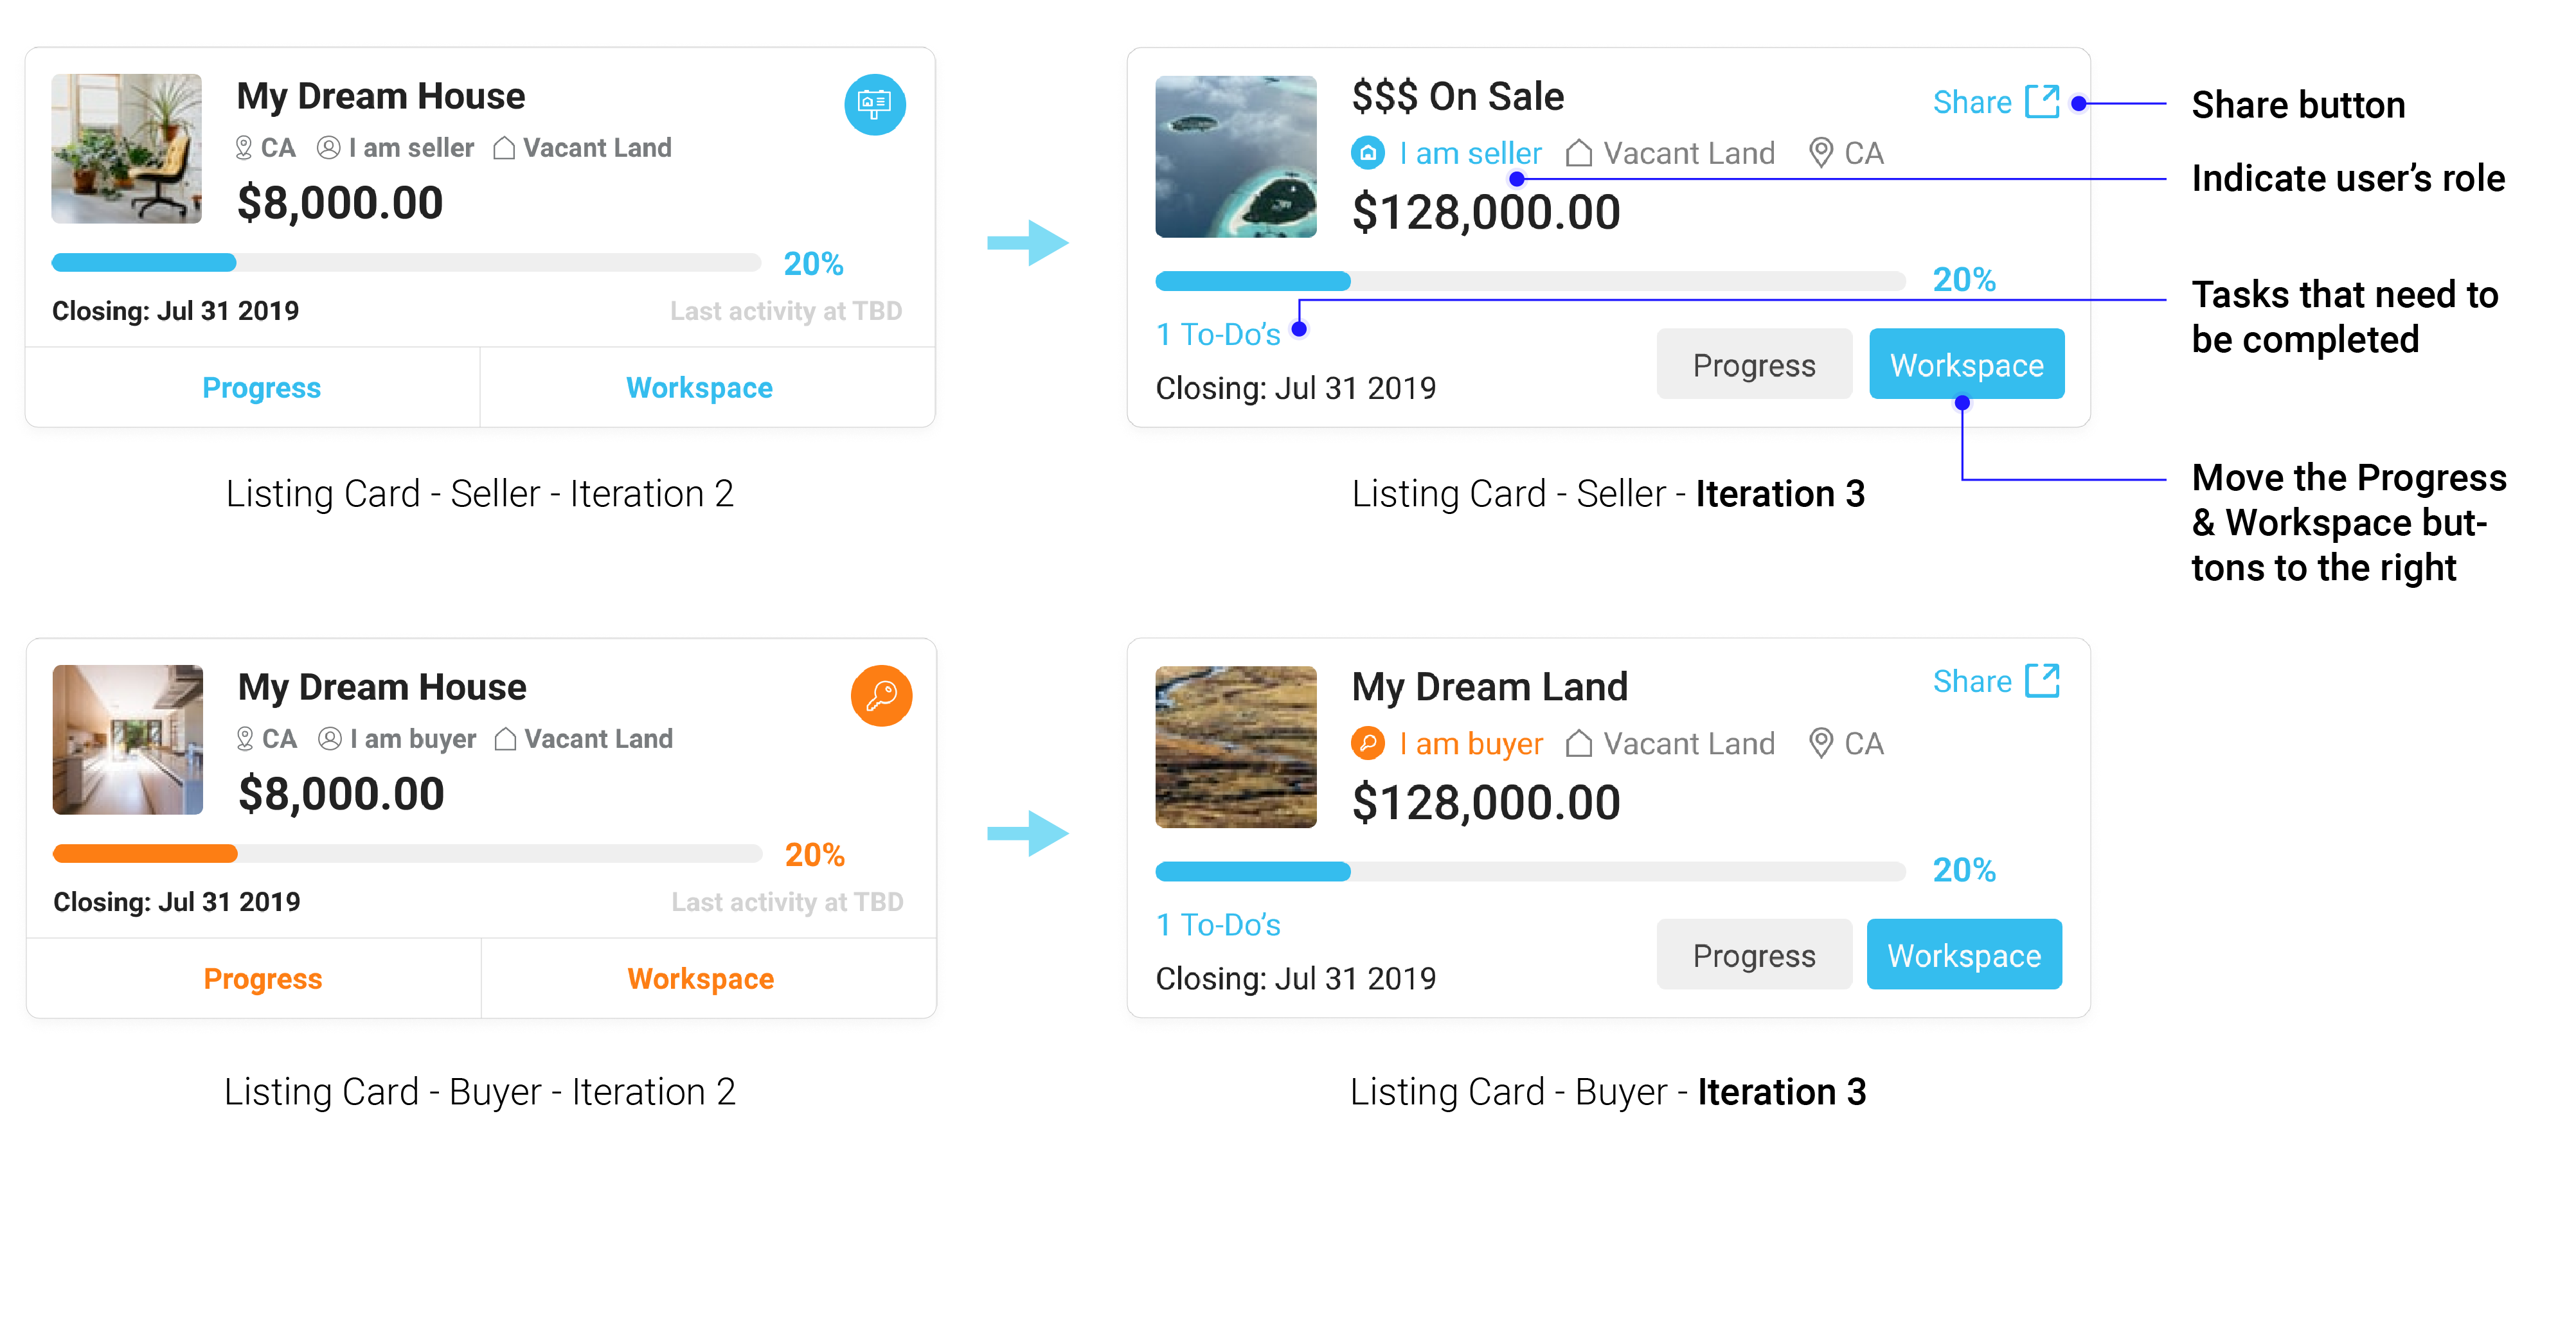Click orange progress bar on buyer iteration 2 card
The width and height of the screenshot is (2576, 1328).
click(x=407, y=853)
